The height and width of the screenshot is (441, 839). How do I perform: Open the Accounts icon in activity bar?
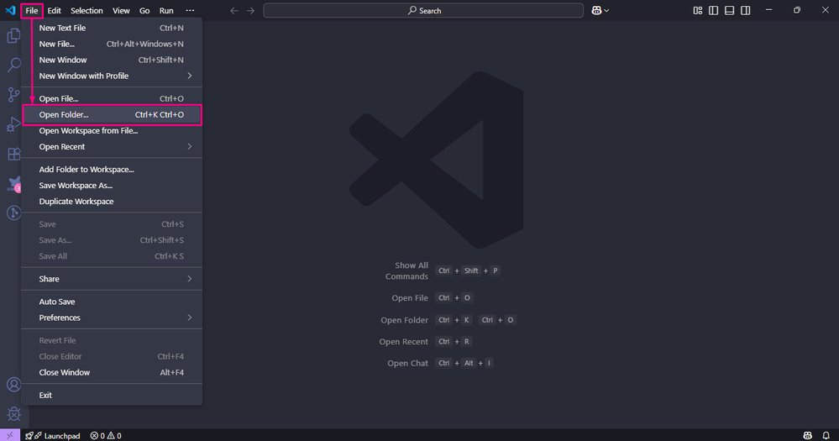14,384
